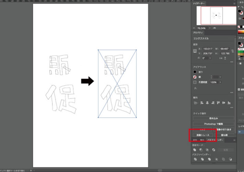The image size is (244, 172).
Task: Click the flip horizontal icon in Transform
Action: pos(221,58)
